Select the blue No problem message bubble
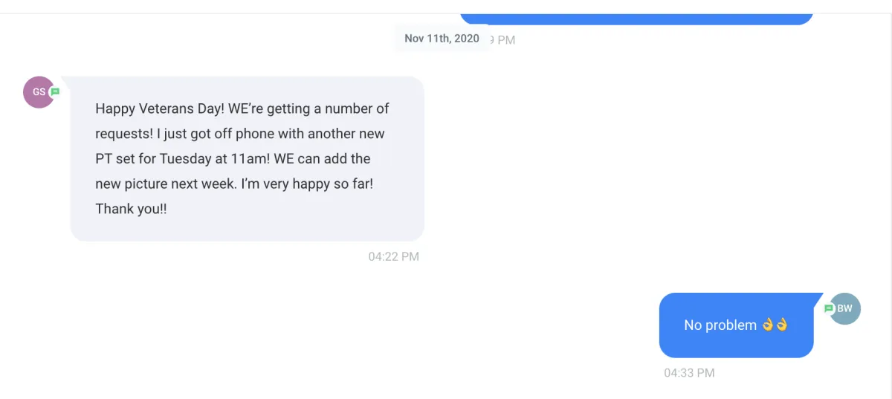 [x=736, y=325]
